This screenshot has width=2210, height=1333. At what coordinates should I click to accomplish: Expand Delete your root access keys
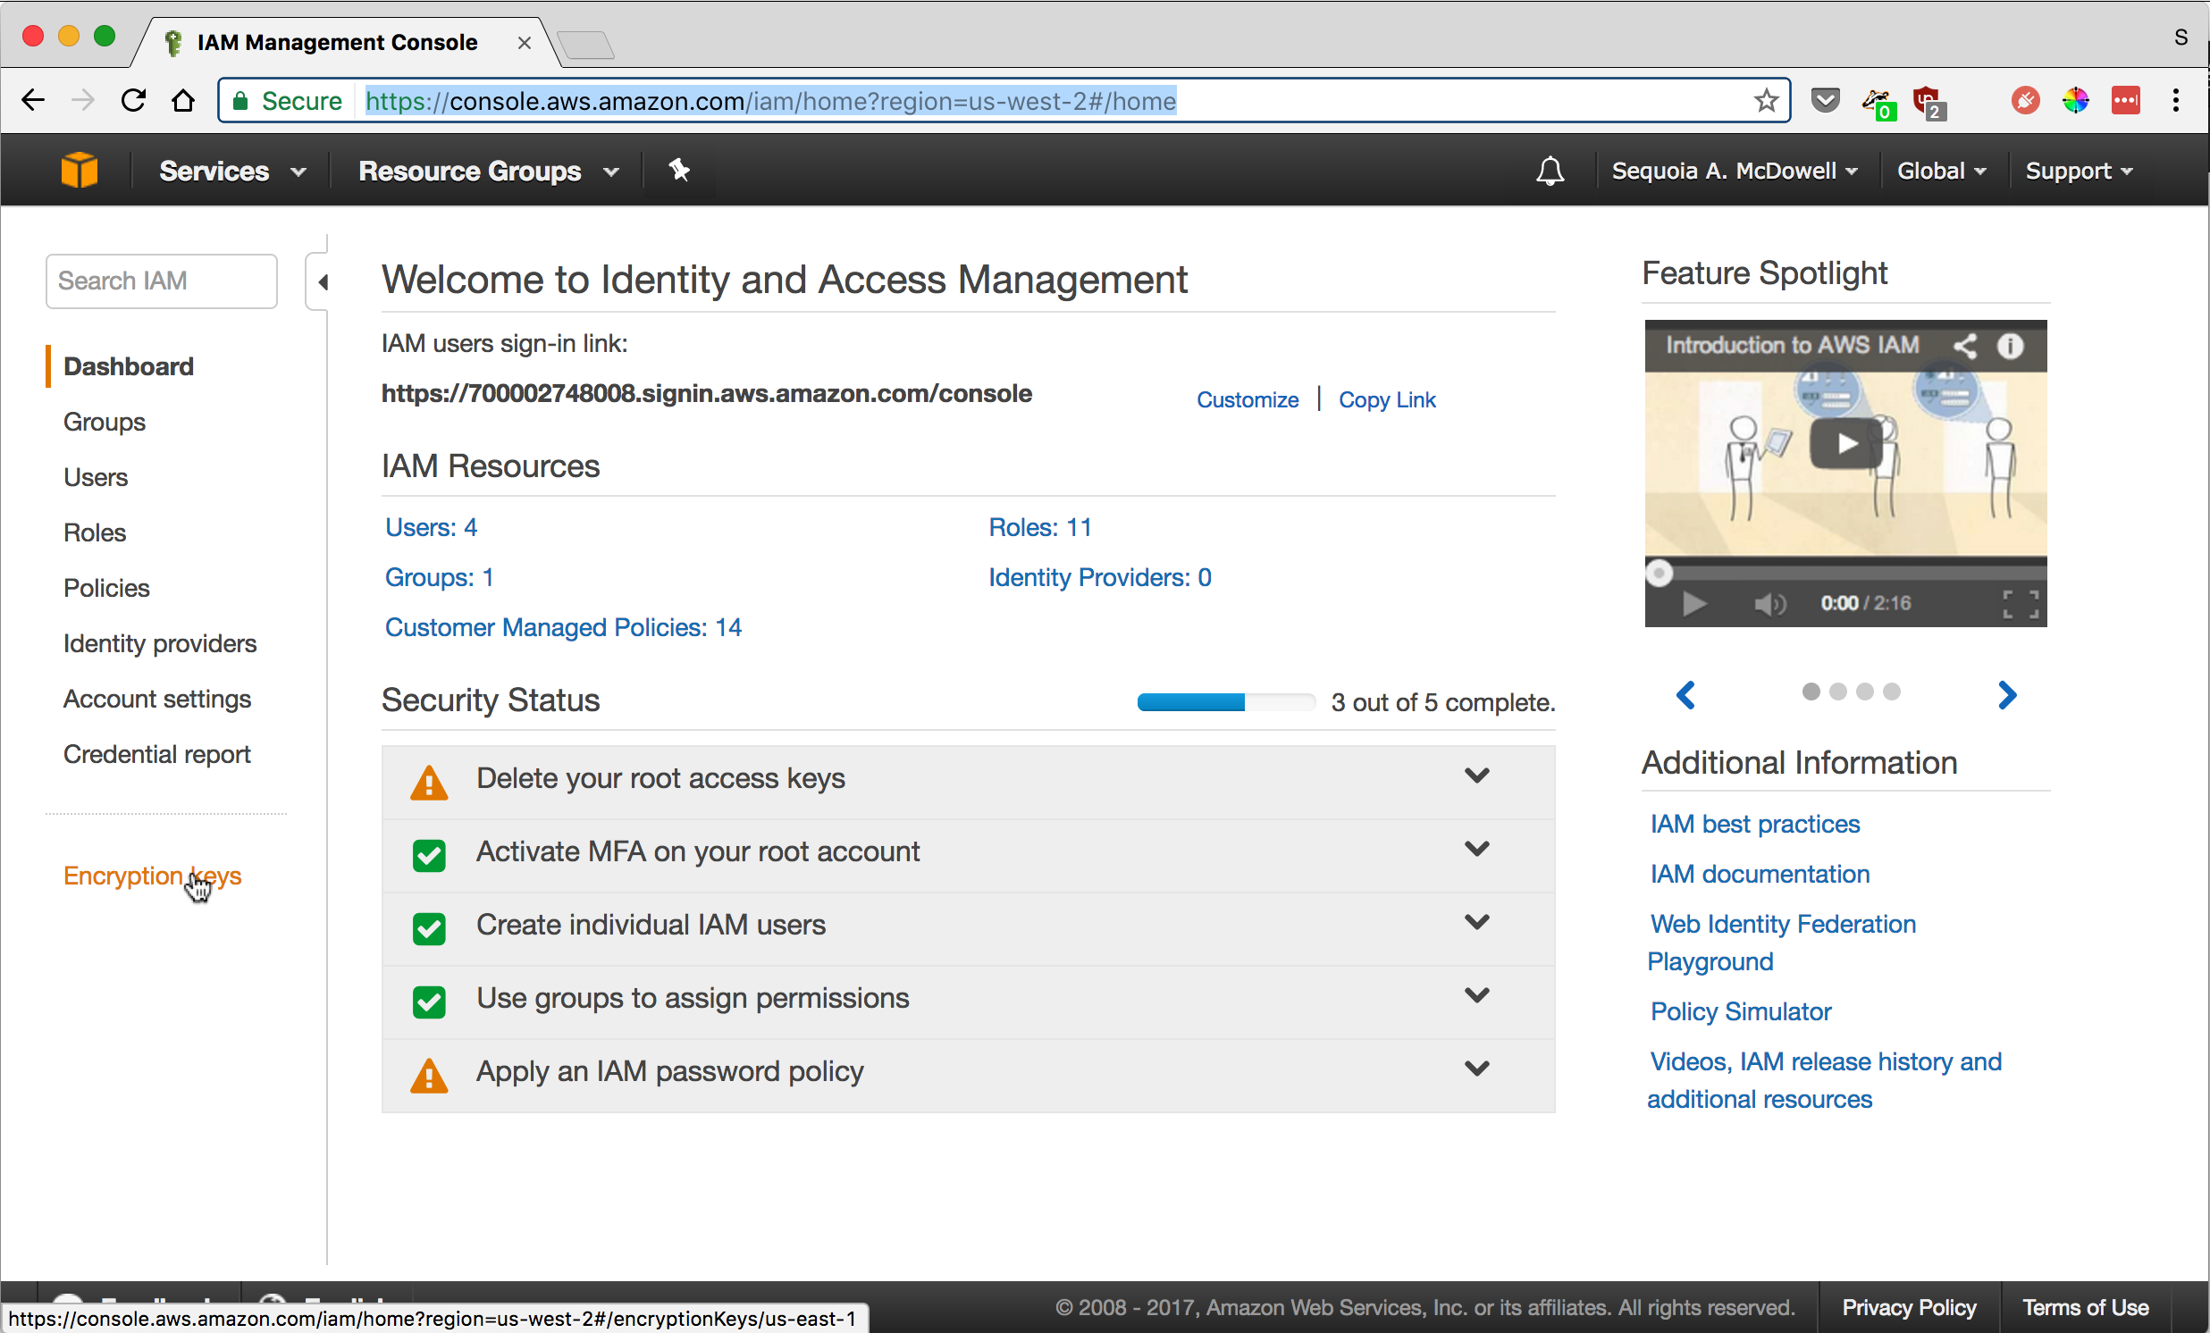point(1476,775)
